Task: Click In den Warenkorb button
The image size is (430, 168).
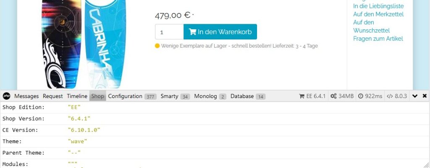Action: pos(220,32)
